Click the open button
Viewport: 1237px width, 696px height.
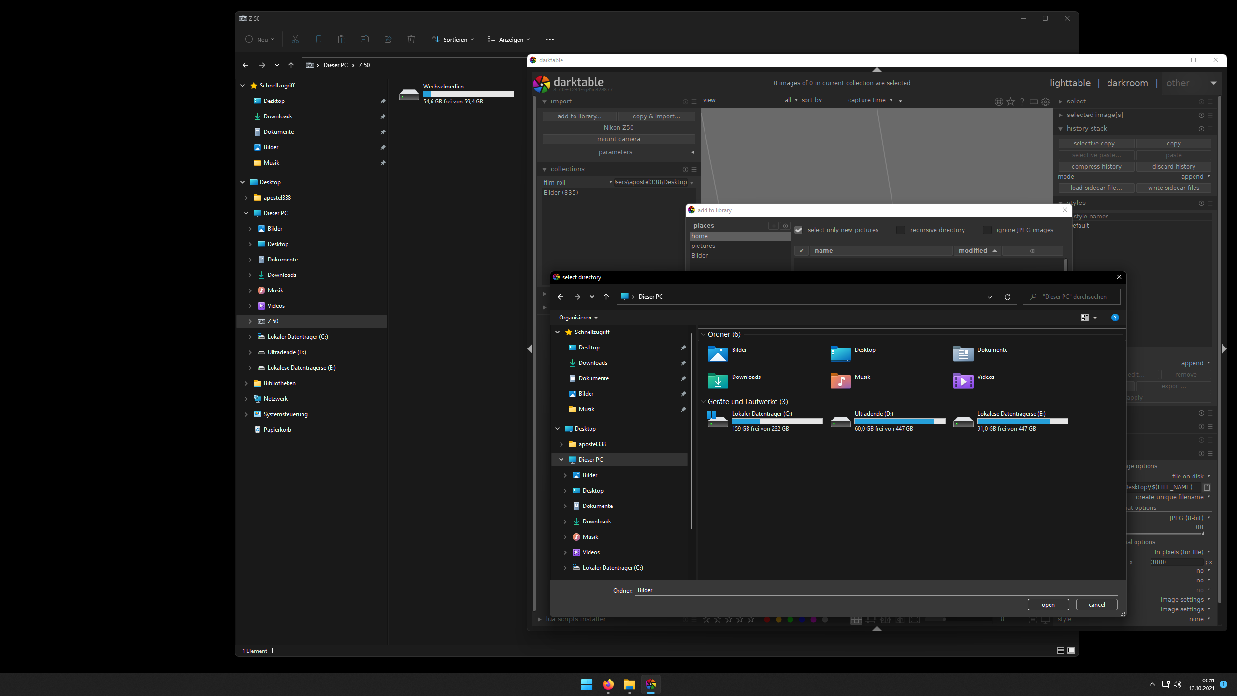point(1048,605)
